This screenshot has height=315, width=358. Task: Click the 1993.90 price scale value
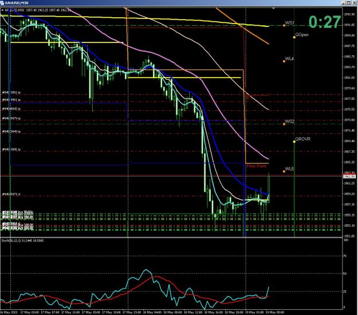pos(349,14)
